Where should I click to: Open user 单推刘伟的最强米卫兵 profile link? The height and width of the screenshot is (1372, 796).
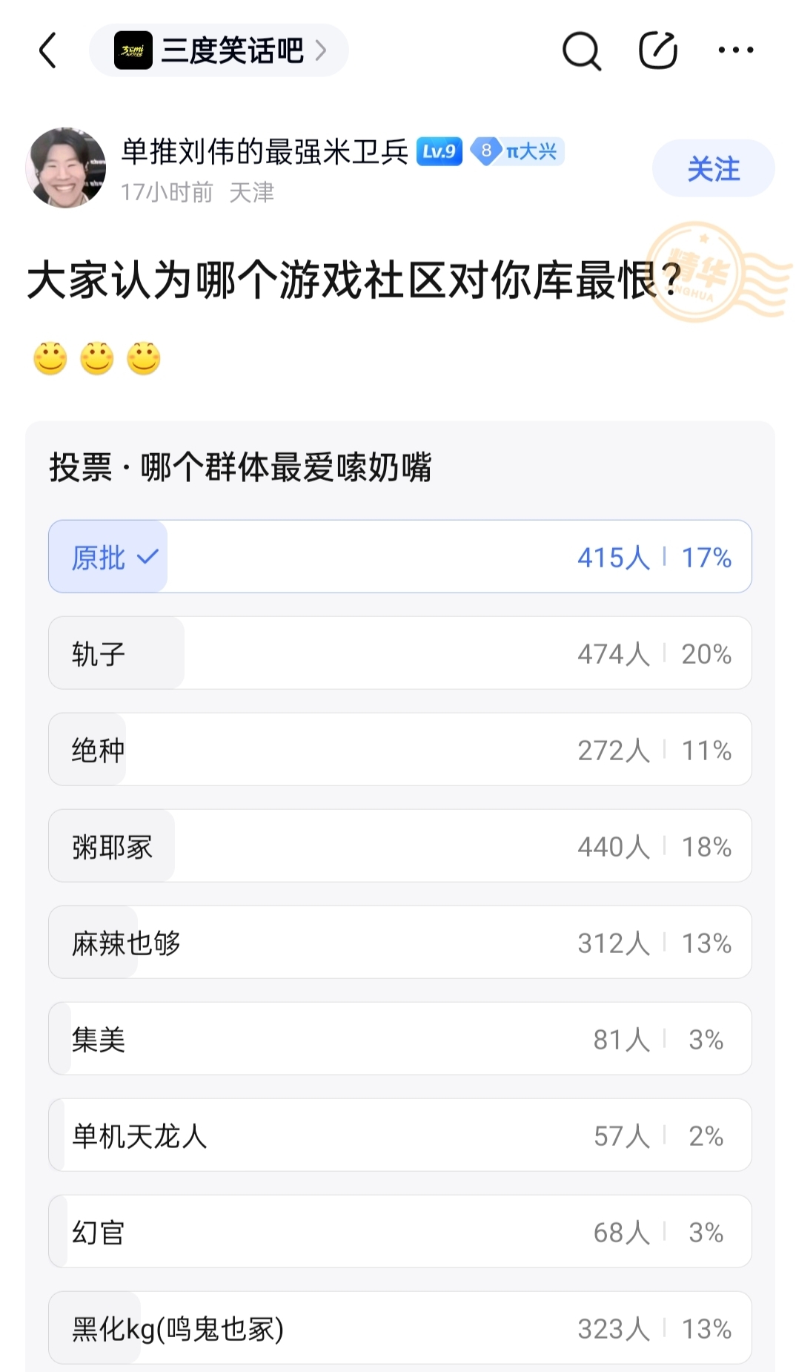coord(265,151)
